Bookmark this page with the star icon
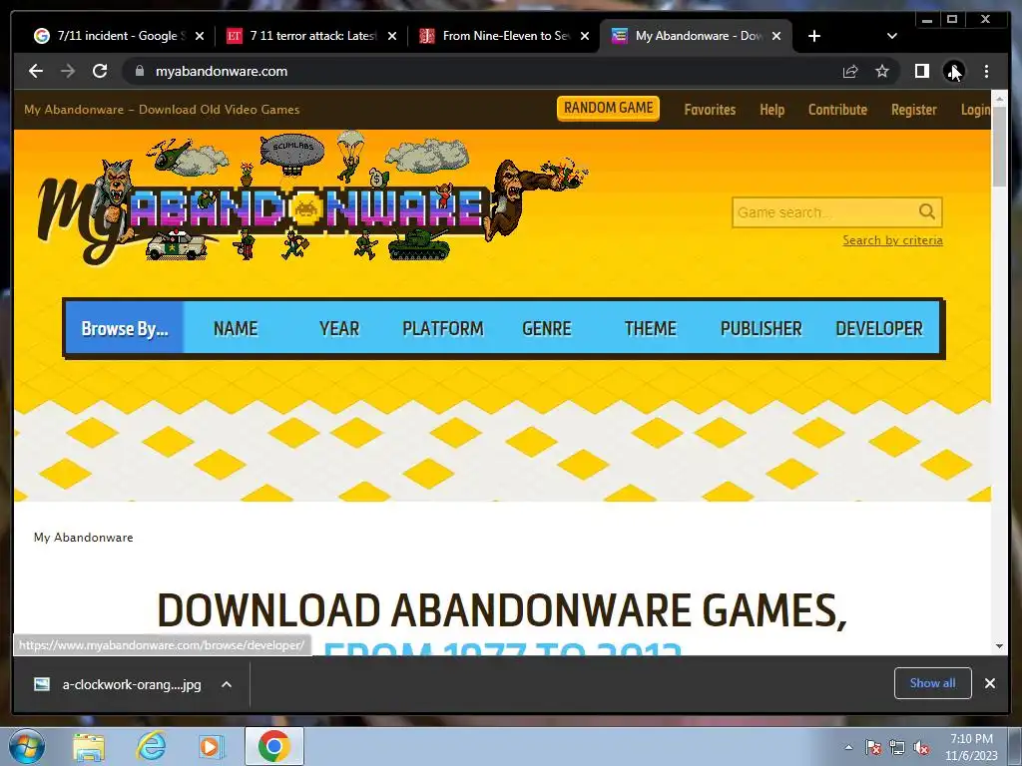1022x766 pixels. [882, 71]
